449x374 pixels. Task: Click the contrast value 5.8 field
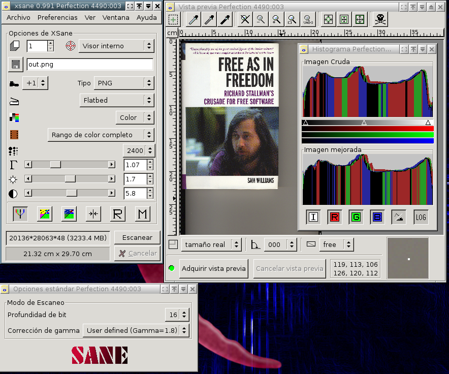[136, 194]
